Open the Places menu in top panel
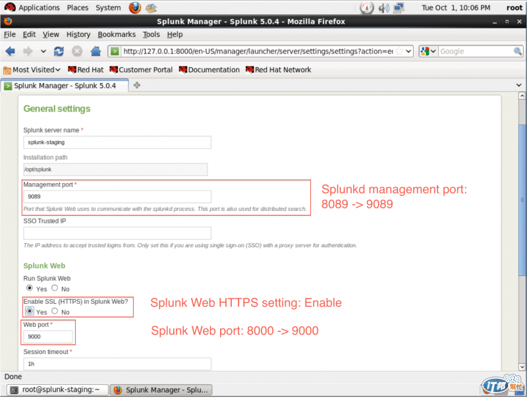The image size is (527, 398). click(x=78, y=8)
